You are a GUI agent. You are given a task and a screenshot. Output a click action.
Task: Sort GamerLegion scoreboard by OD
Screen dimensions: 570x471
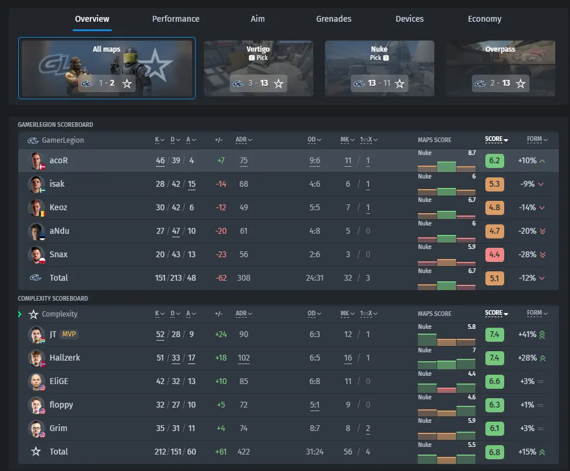pyautogui.click(x=314, y=140)
